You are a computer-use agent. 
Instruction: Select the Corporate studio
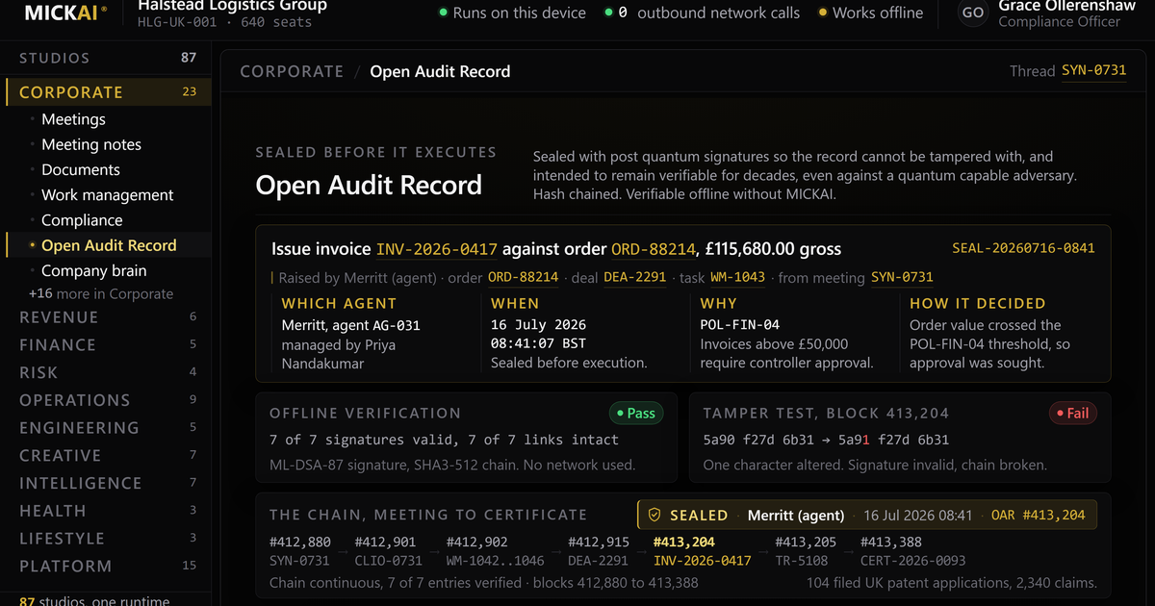pyautogui.click(x=108, y=92)
